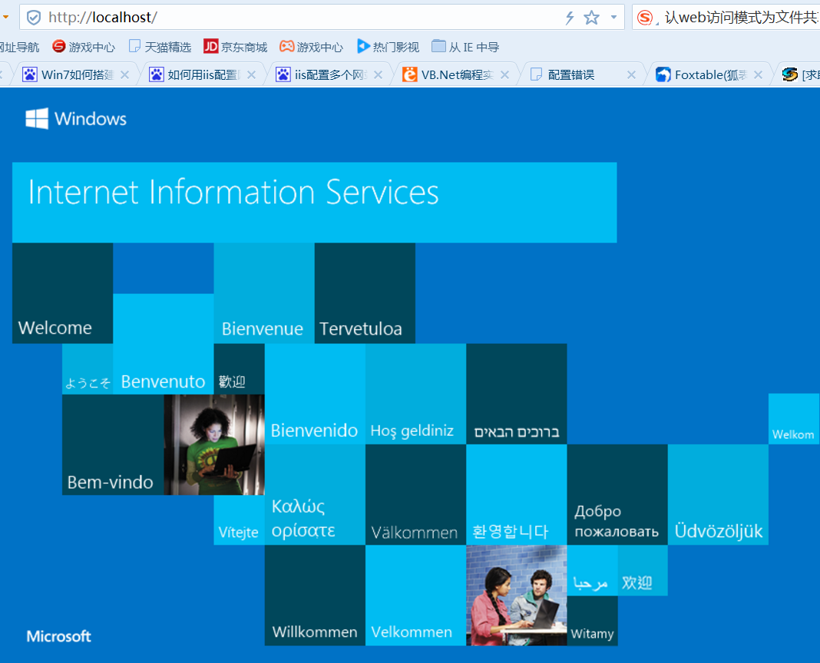The width and height of the screenshot is (820, 663).
Task: Click the Hebrew ברוכים הבאים tile
Action: pos(517,394)
